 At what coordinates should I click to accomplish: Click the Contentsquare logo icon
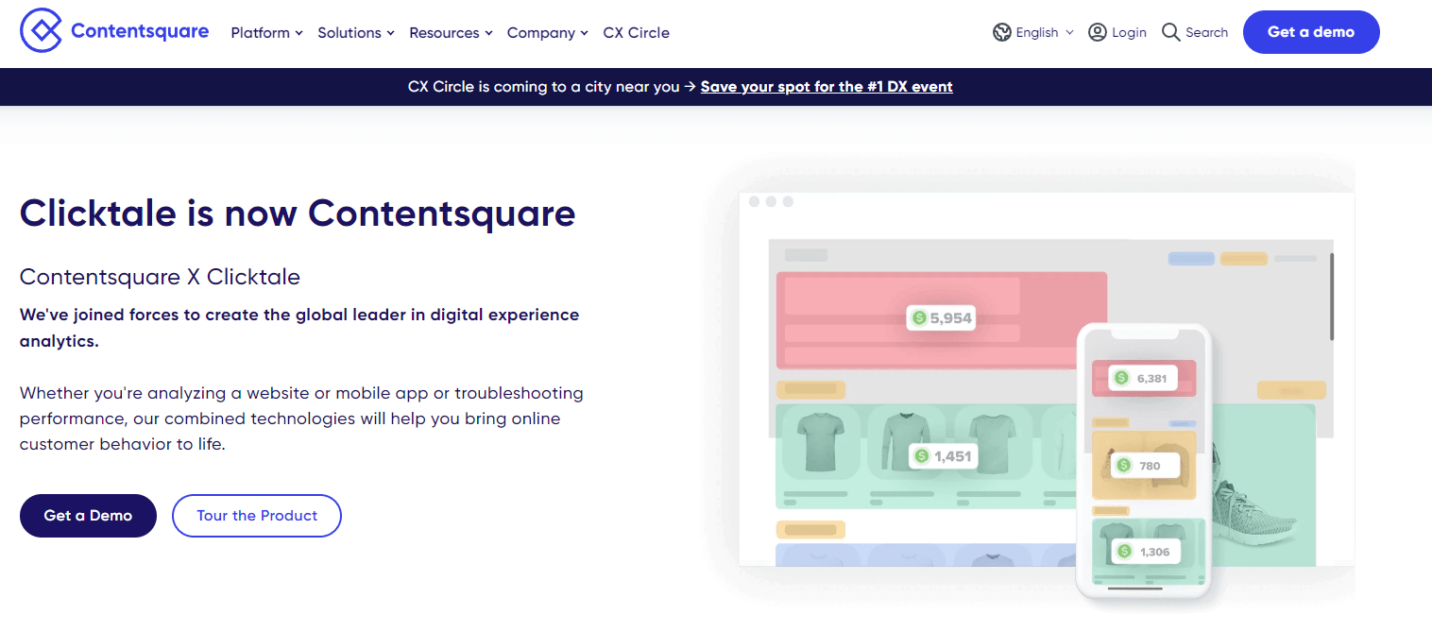[x=42, y=29]
